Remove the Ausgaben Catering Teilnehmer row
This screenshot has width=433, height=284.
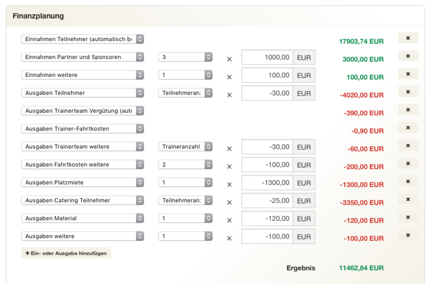(408, 199)
